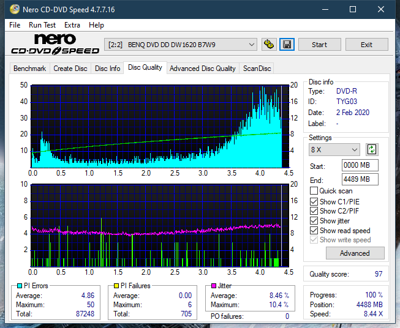Click the date 2 Feb 2020
Screen dimensions: 400x328
pyautogui.click(x=353, y=113)
